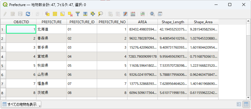Move selection to top of table

(x=85, y=14)
